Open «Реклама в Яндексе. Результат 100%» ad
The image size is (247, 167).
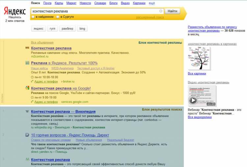pos(64,63)
